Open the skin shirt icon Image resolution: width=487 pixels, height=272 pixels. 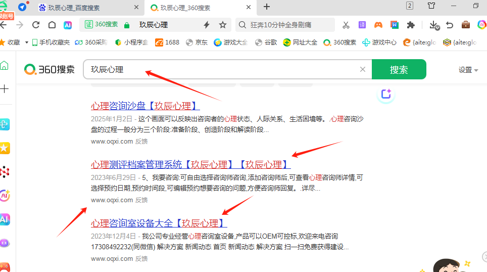pos(431,6)
